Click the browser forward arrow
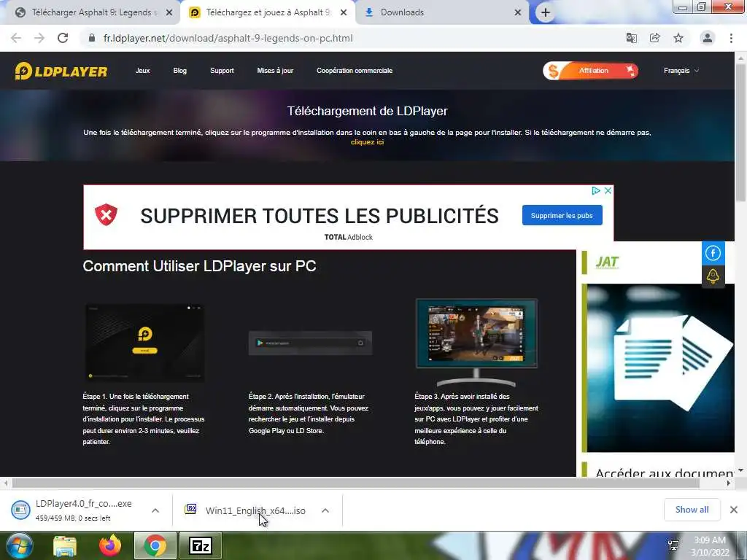Image resolution: width=747 pixels, height=560 pixels. 39,38
